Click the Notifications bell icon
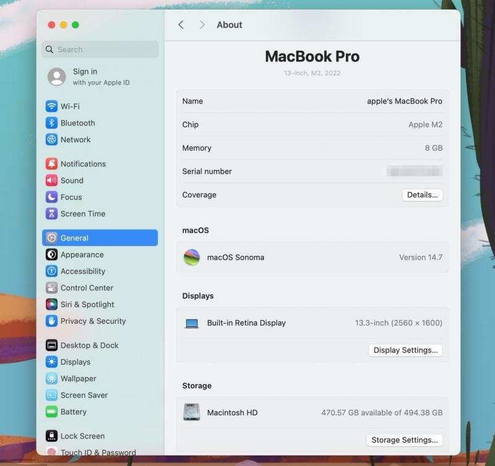 (51, 164)
